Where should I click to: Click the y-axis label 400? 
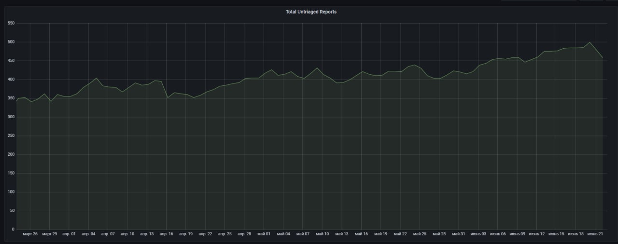(x=12, y=80)
